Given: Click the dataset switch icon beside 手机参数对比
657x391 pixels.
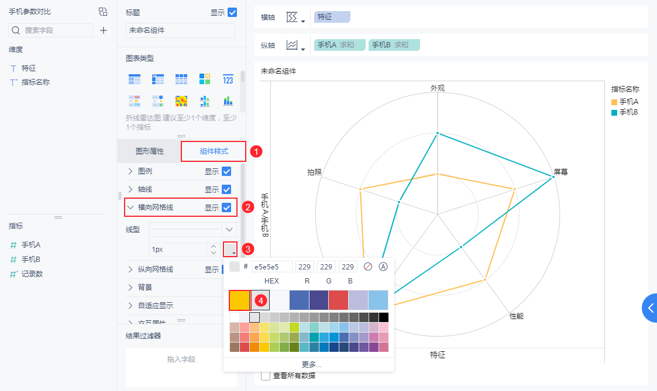Looking at the screenshot, I should pos(103,12).
